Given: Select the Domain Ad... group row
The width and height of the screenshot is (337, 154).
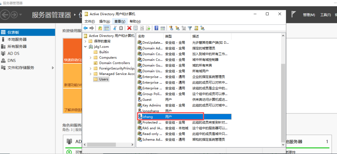Looking at the screenshot, I should click(184, 48).
